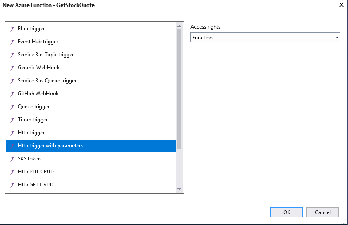Confirm with the OK button
Viewport: 348px width, 225px height.
click(x=286, y=212)
